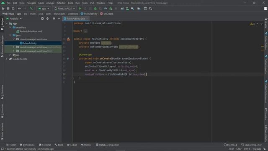Click the onCreate breadcrumb

pos(107,14)
